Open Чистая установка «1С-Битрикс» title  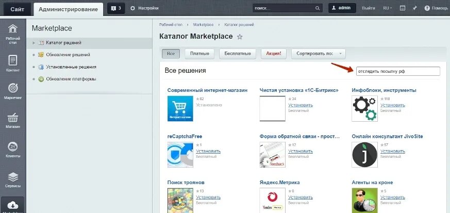click(299, 90)
